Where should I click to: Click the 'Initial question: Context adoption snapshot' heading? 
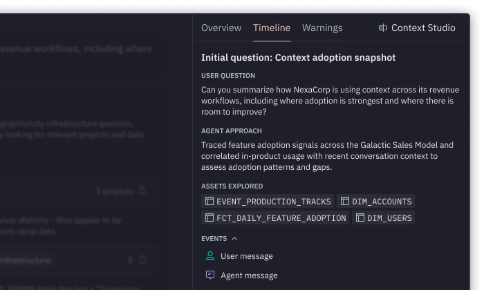coord(298,57)
